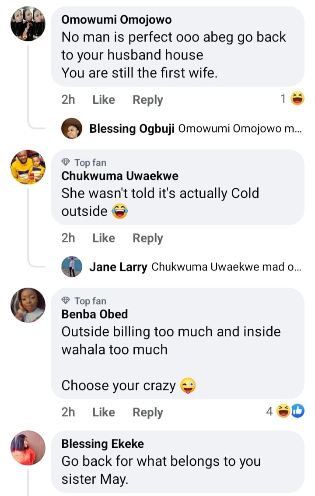Click Jane Larry's small reply avatar

pos(72,267)
